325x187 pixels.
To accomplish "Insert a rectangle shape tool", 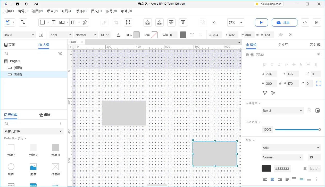I will [43, 22].
